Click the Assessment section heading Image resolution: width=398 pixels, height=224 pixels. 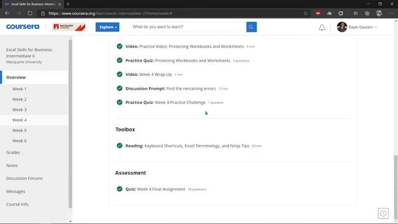(x=131, y=173)
